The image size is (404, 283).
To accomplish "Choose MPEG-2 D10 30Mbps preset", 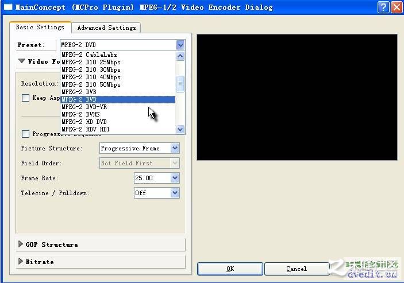I will pyautogui.click(x=118, y=69).
